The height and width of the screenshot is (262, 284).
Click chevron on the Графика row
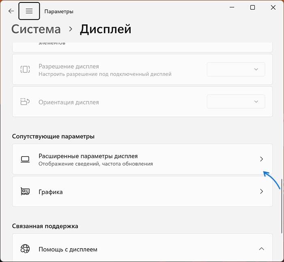[261, 191]
